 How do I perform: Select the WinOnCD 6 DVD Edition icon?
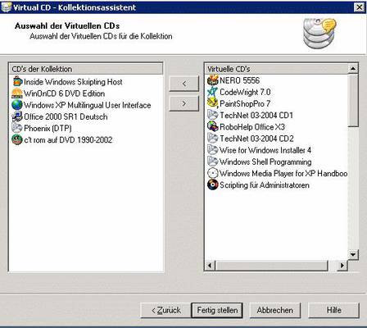17,93
